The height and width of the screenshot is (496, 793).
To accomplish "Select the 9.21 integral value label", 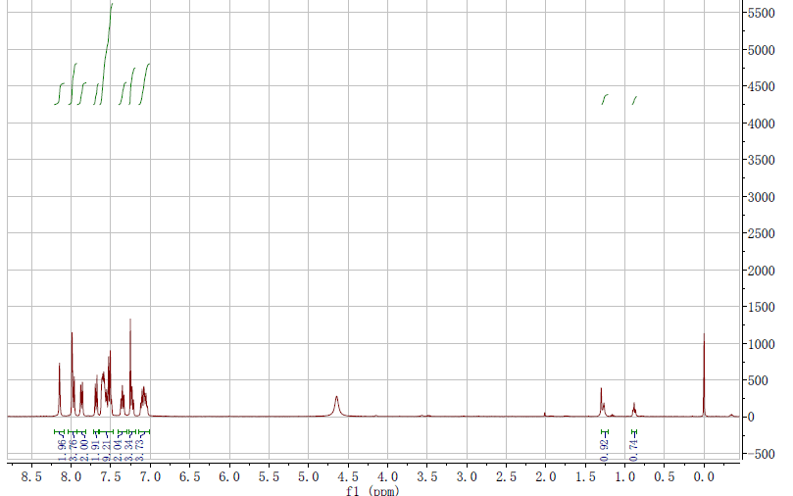I will tap(107, 451).
